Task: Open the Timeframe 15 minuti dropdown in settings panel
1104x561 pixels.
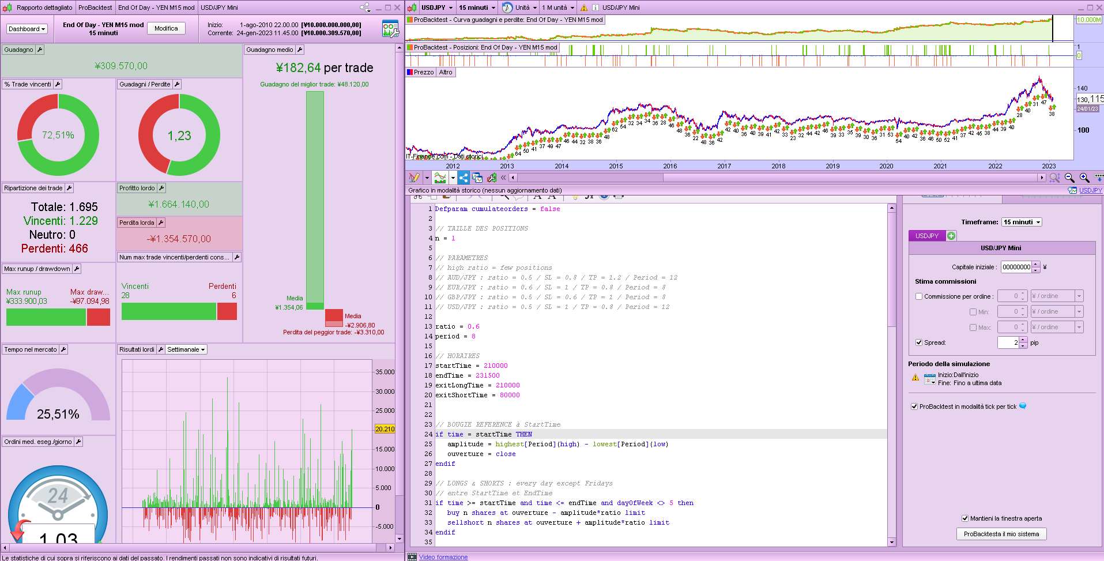Action: tap(1022, 222)
